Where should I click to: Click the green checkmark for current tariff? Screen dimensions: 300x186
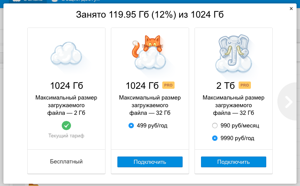coord(66,126)
